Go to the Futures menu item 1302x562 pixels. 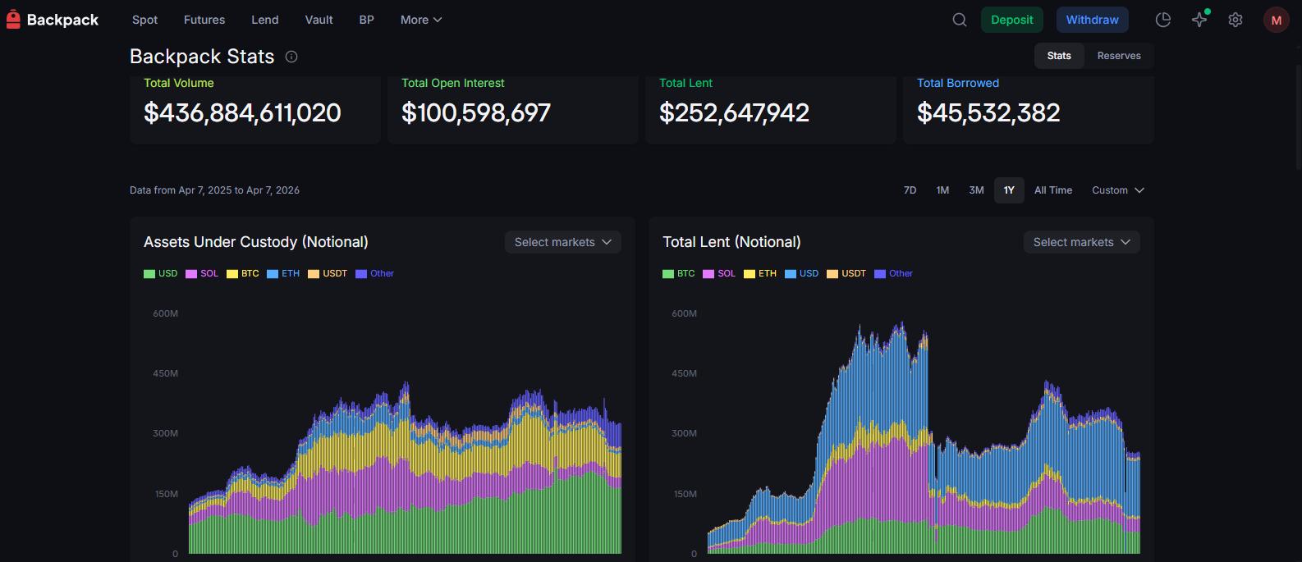tap(204, 20)
